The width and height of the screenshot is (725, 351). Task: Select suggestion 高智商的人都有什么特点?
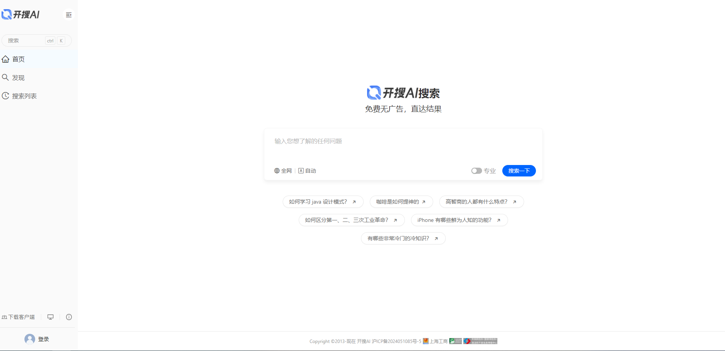click(482, 202)
